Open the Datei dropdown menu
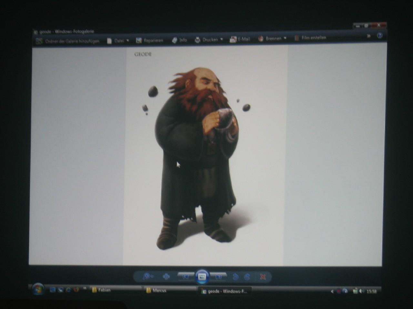This screenshot has width=413, height=309. click(118, 41)
